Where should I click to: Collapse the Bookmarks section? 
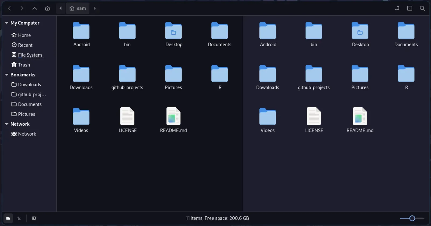7,75
